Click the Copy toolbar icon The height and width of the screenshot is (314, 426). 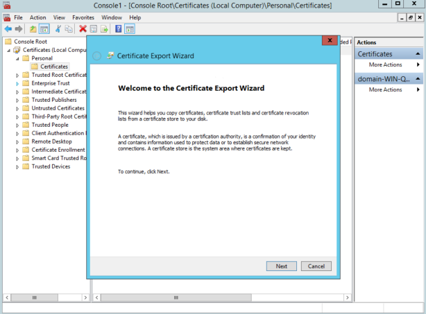tap(69, 28)
